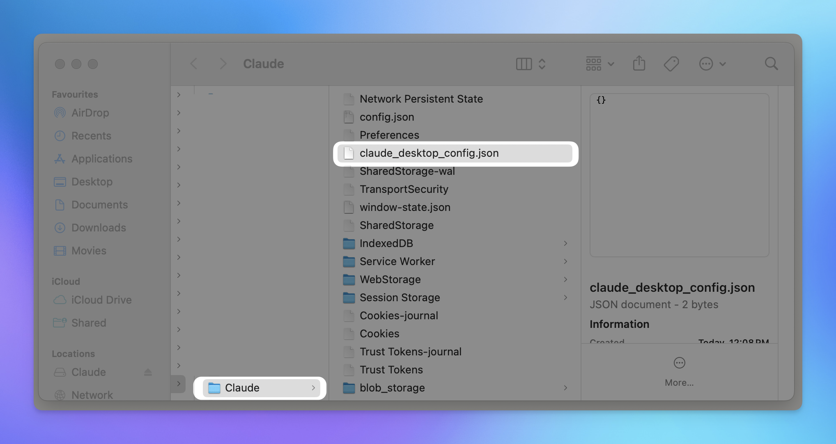Click the Share toolbar icon
This screenshot has height=444, width=836.
pyautogui.click(x=639, y=63)
